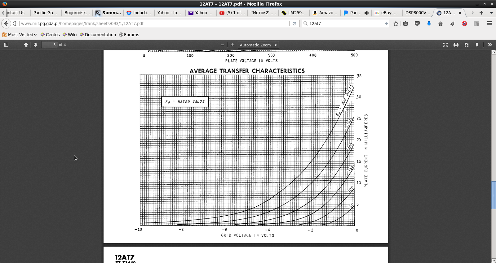Open the Firefox hamburger menu
The image size is (496, 263).
click(x=489, y=24)
